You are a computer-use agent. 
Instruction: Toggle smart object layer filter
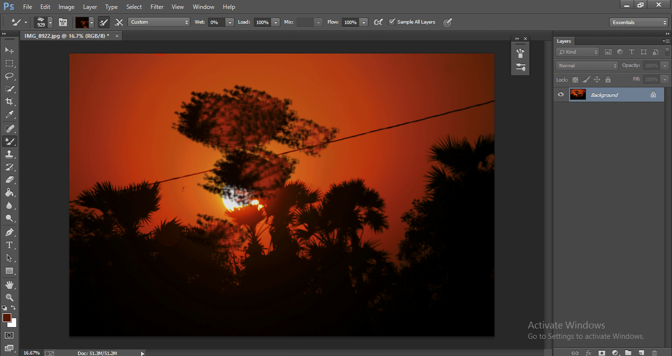pos(655,52)
